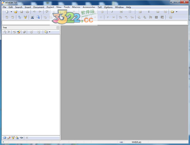The width and height of the screenshot is (190, 145).
Task: Click the table icon in the top toolbar
Action: [140, 12]
